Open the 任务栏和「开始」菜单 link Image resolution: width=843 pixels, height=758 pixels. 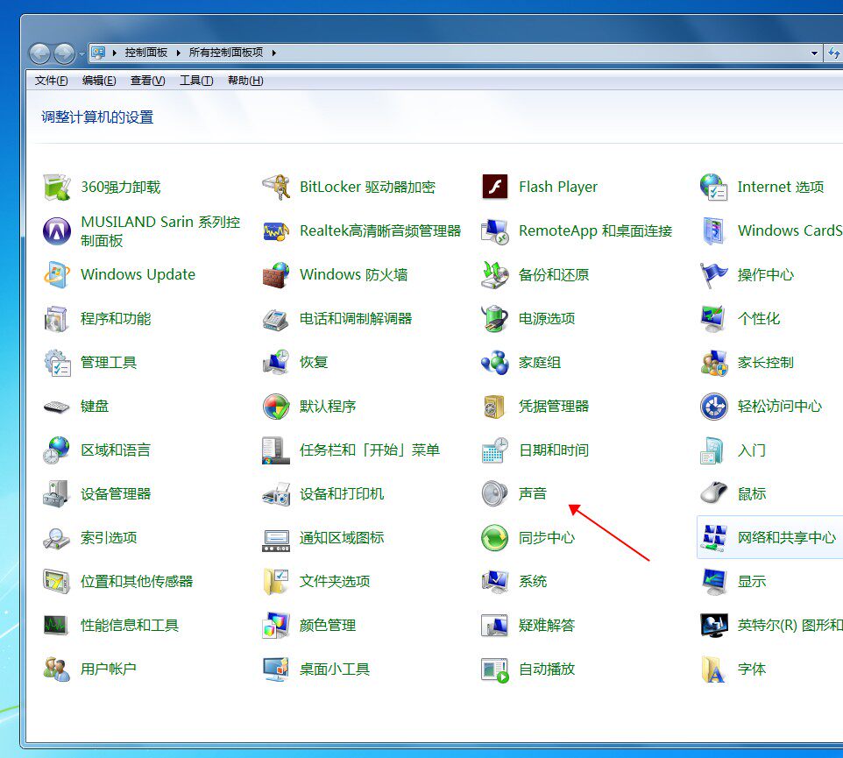tap(369, 450)
